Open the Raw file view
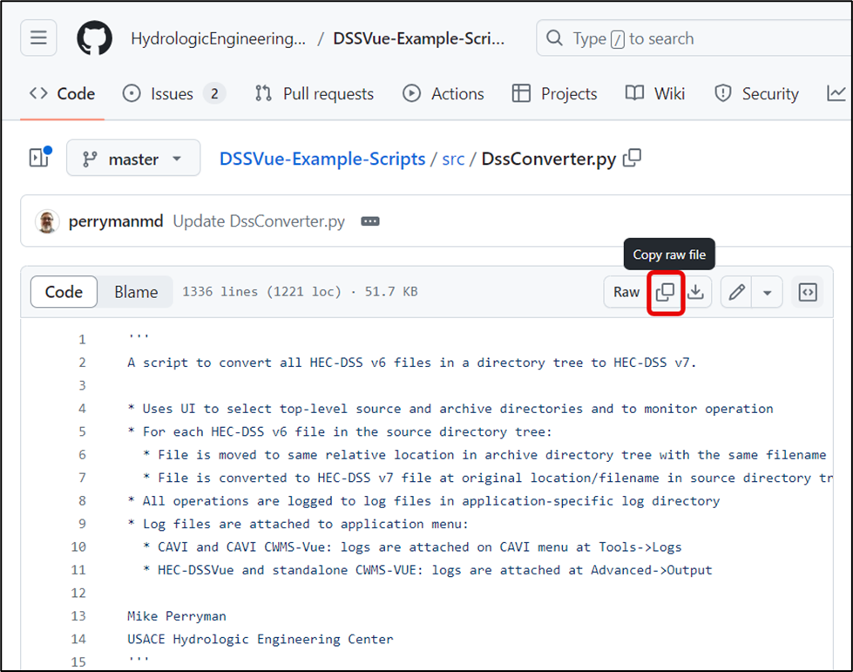 626,292
